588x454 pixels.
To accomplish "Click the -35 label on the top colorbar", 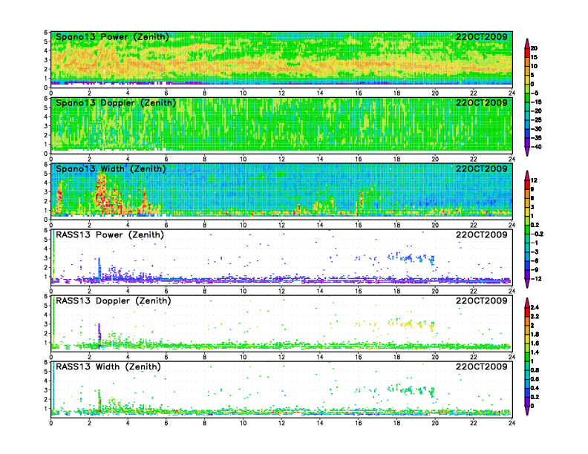I will click(x=536, y=138).
